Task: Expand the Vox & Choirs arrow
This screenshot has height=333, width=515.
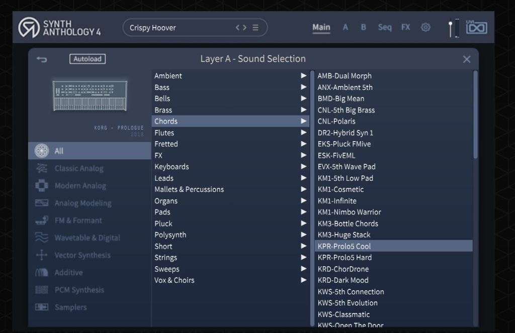Action: 303,280
